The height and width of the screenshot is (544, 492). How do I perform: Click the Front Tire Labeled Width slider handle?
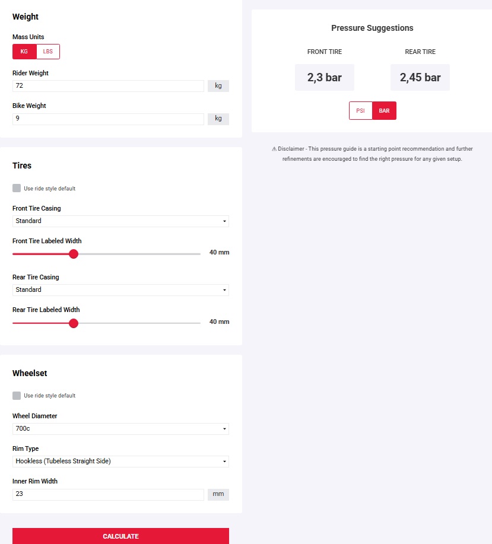74,254
